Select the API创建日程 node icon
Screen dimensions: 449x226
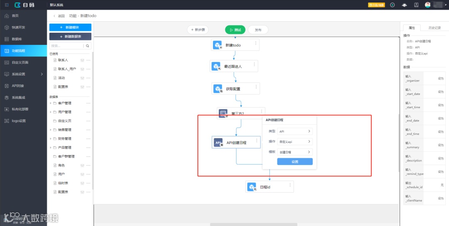point(218,142)
